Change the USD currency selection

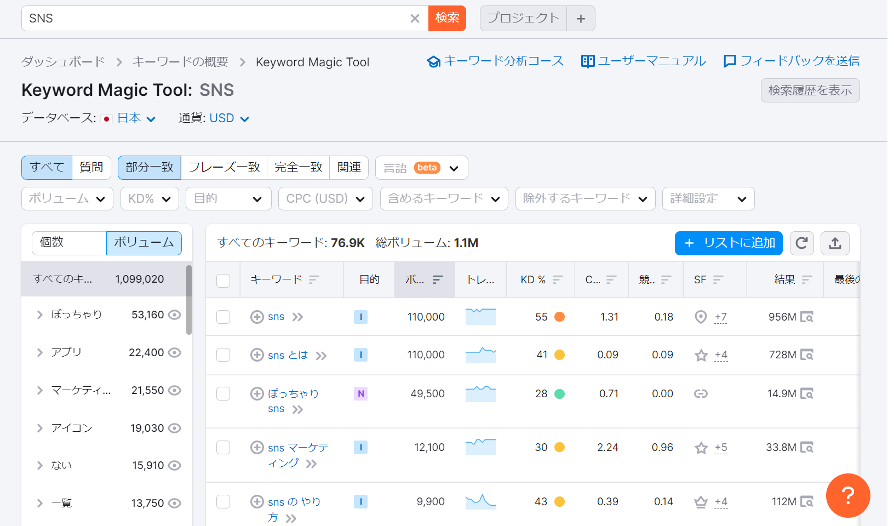click(230, 118)
